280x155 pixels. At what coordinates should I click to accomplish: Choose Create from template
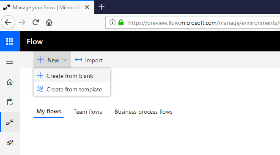tap(72, 89)
